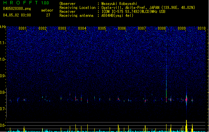Screen dimensions: 209x132
Task: Click the HROFFT 1.0.0 title text
Action: [x=26, y=3]
